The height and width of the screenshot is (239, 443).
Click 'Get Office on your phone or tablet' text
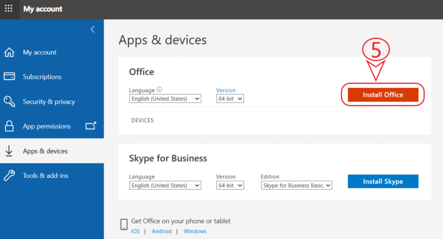(181, 221)
